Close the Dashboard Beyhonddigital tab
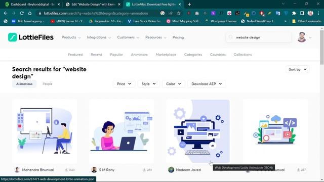Image resolution: width=324 pixels, height=182 pixels. pos(59,4)
